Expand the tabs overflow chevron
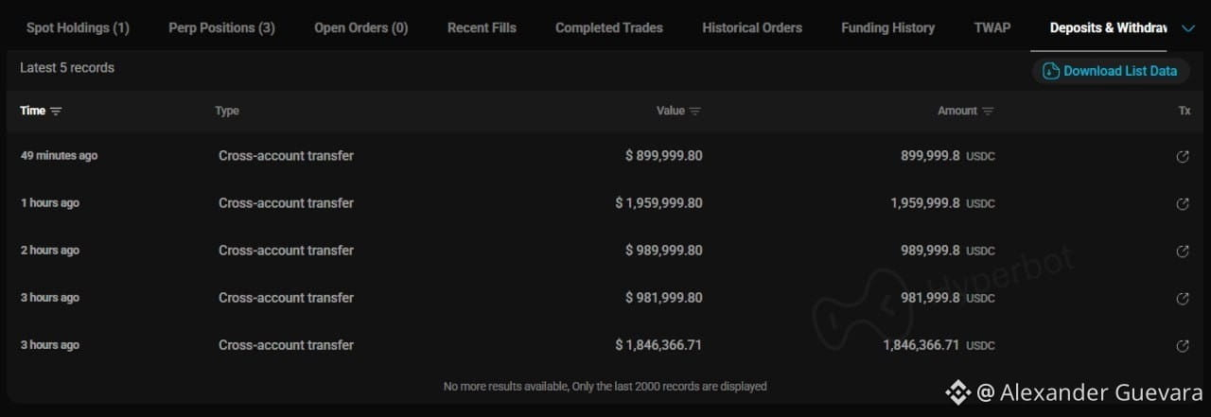 (1189, 28)
